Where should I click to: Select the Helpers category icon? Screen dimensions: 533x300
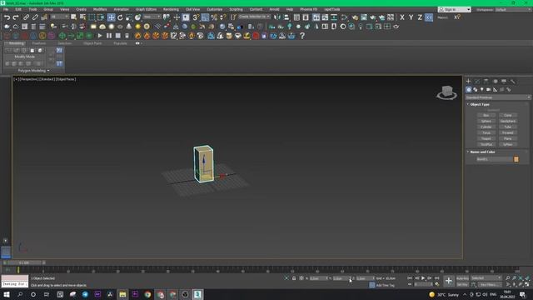pyautogui.click(x=496, y=89)
